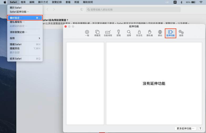Screen dimensions: 206x133
Task: Open the 一般 (General) preferences pane
Action: pyautogui.click(x=87, y=33)
